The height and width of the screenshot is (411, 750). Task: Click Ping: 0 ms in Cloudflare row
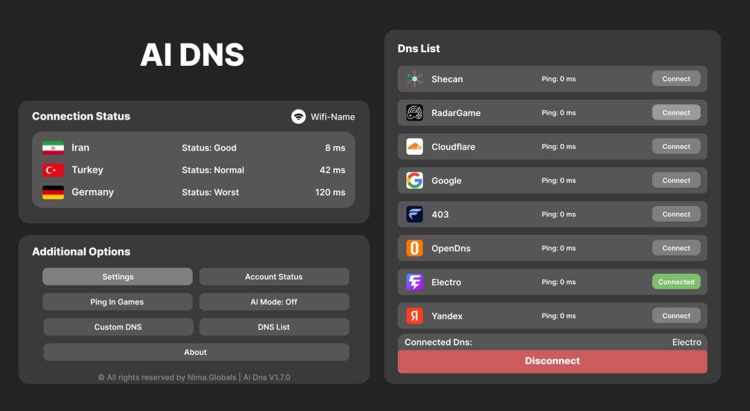pos(559,147)
